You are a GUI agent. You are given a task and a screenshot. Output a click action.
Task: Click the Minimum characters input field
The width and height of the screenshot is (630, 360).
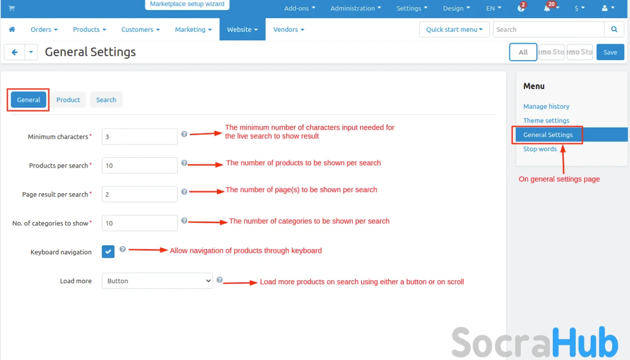pyautogui.click(x=139, y=137)
